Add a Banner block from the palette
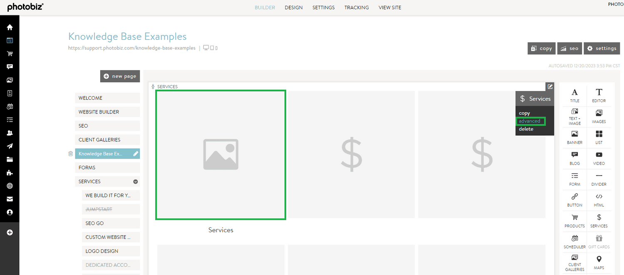624x275 pixels. click(574, 137)
